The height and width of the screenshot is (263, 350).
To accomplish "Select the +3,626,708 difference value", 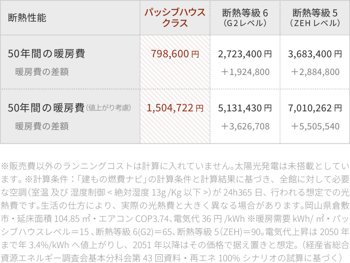I will (245, 126).
